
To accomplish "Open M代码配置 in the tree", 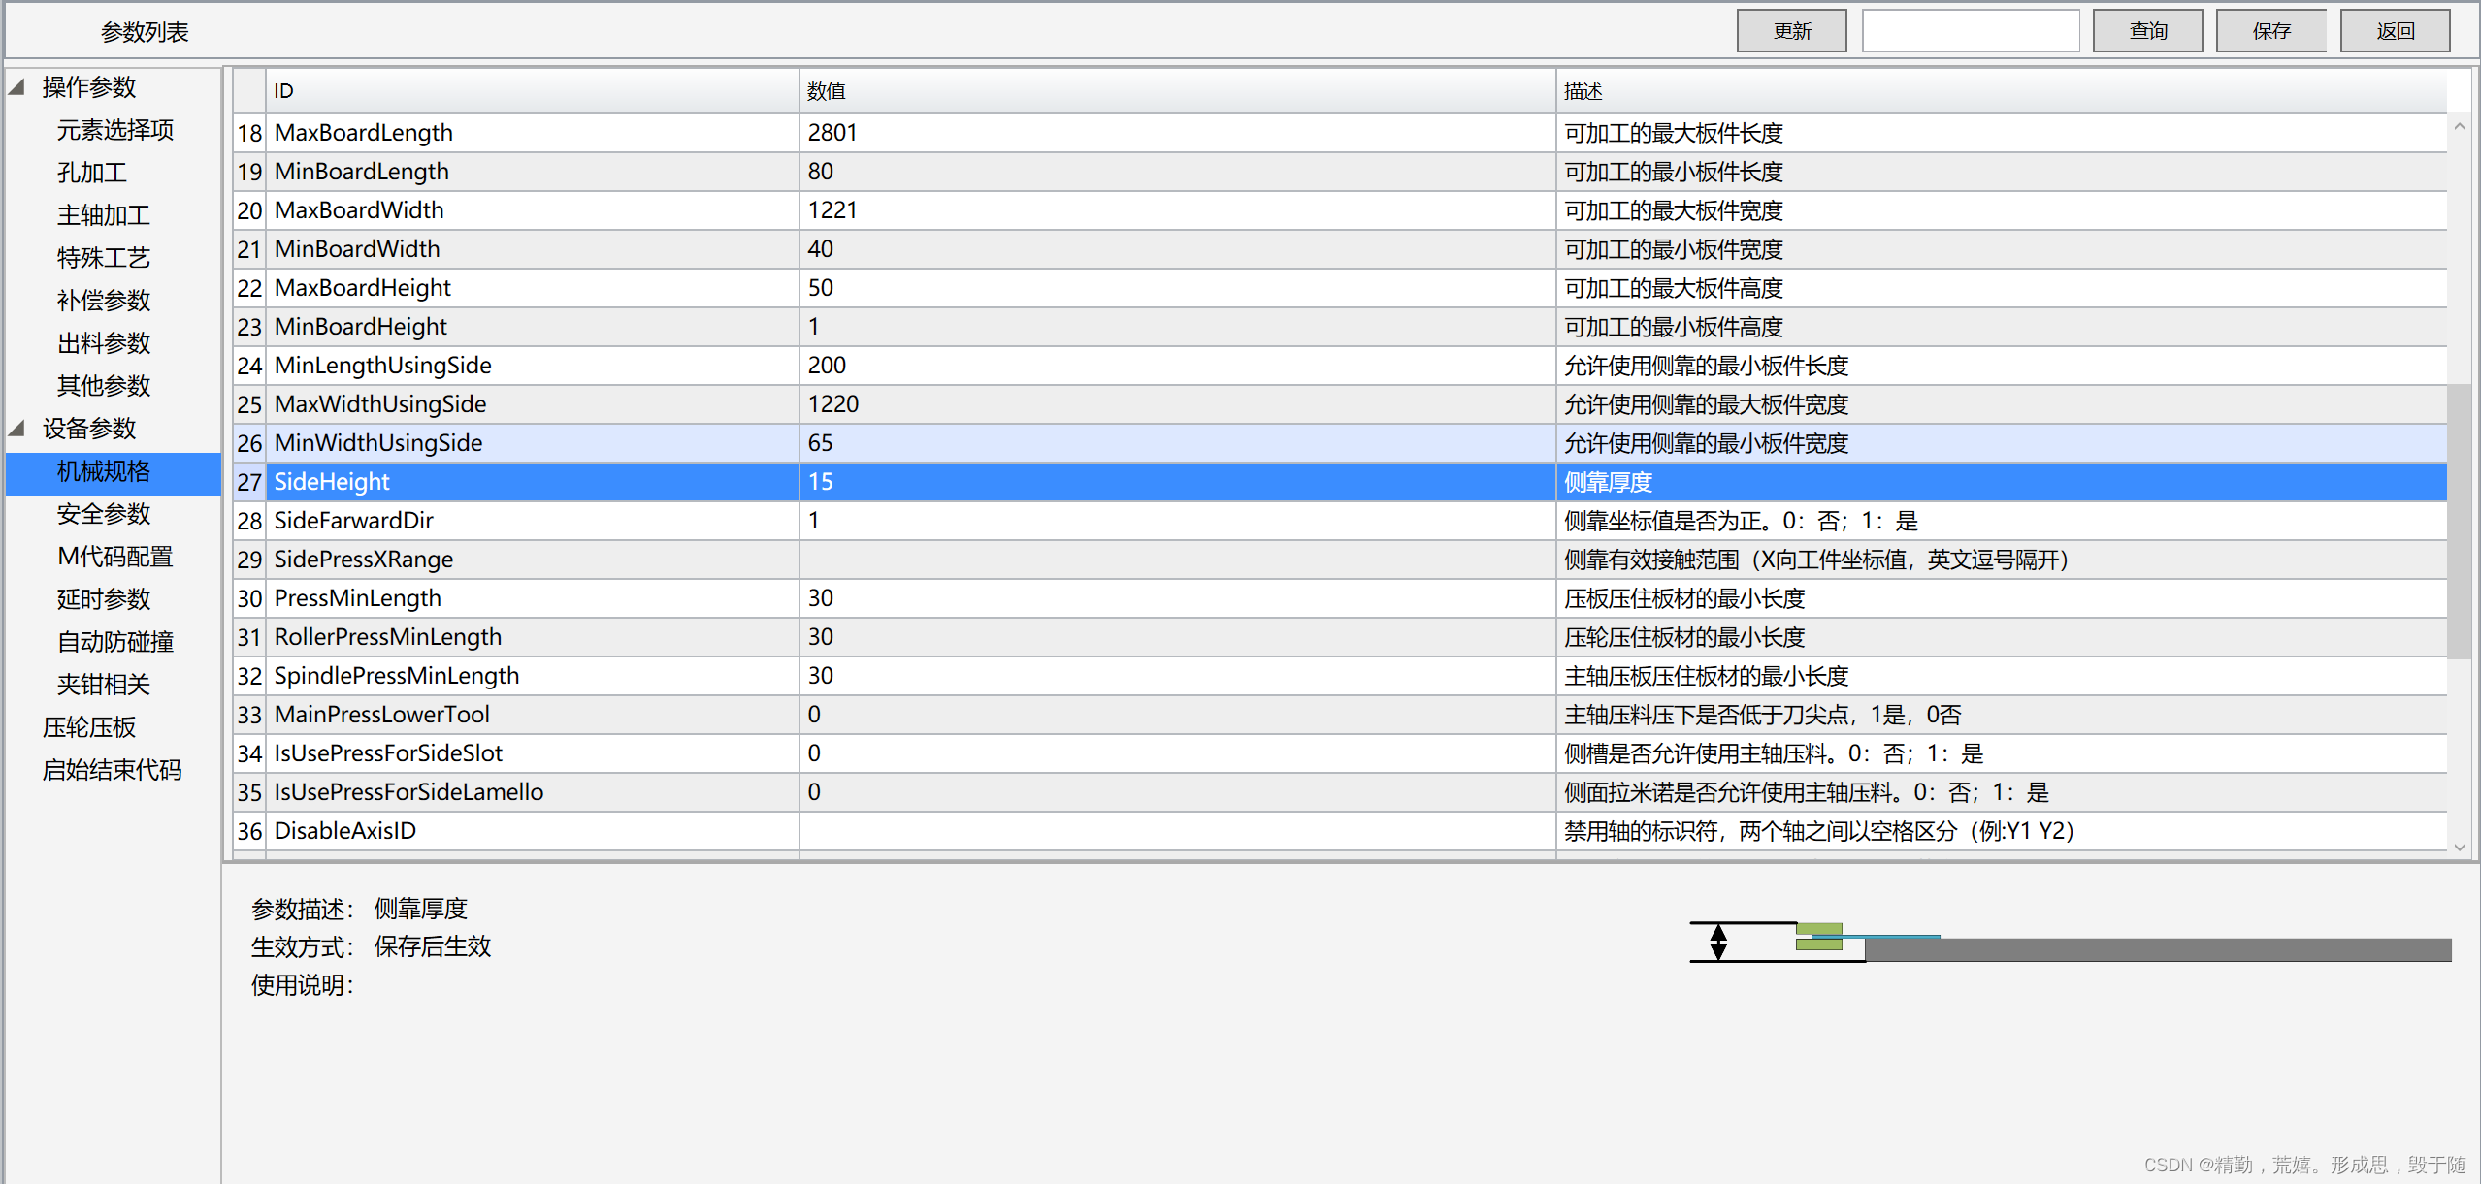I will click(x=115, y=556).
